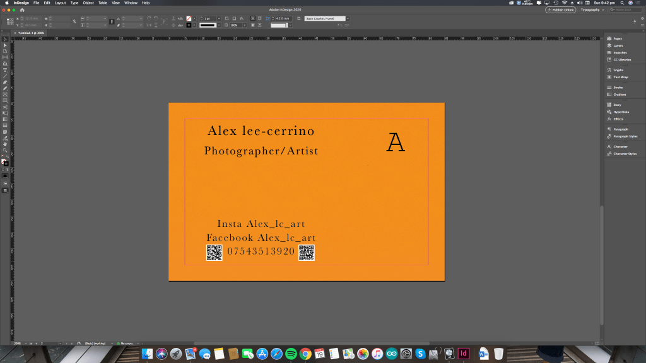Open the Layers panel
This screenshot has height=363, width=646.
click(618, 46)
